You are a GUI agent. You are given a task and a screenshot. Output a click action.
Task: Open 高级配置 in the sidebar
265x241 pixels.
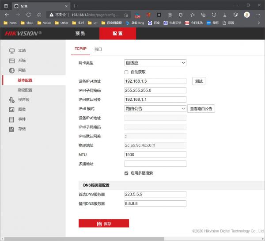point(25,90)
